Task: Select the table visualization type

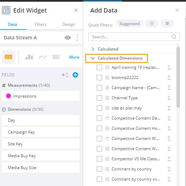Action: (8, 57)
